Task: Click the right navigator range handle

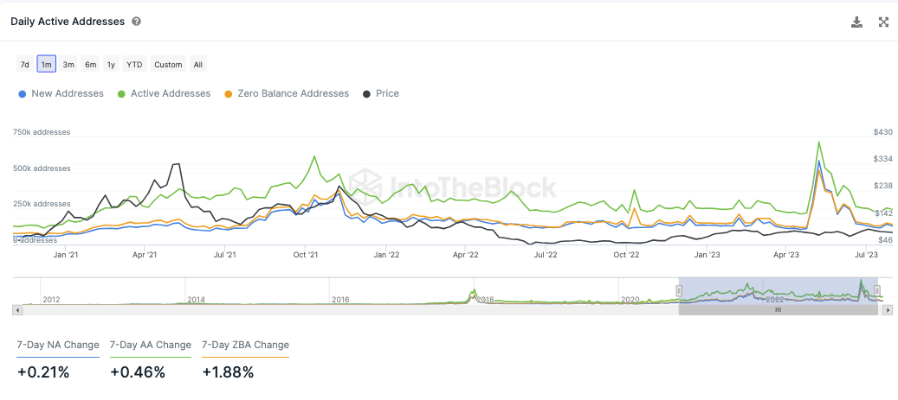Action: (877, 290)
